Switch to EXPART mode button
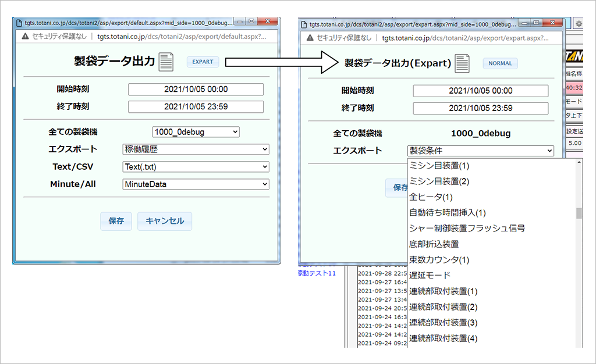Screen dimensions: 596x364 [x=203, y=62]
